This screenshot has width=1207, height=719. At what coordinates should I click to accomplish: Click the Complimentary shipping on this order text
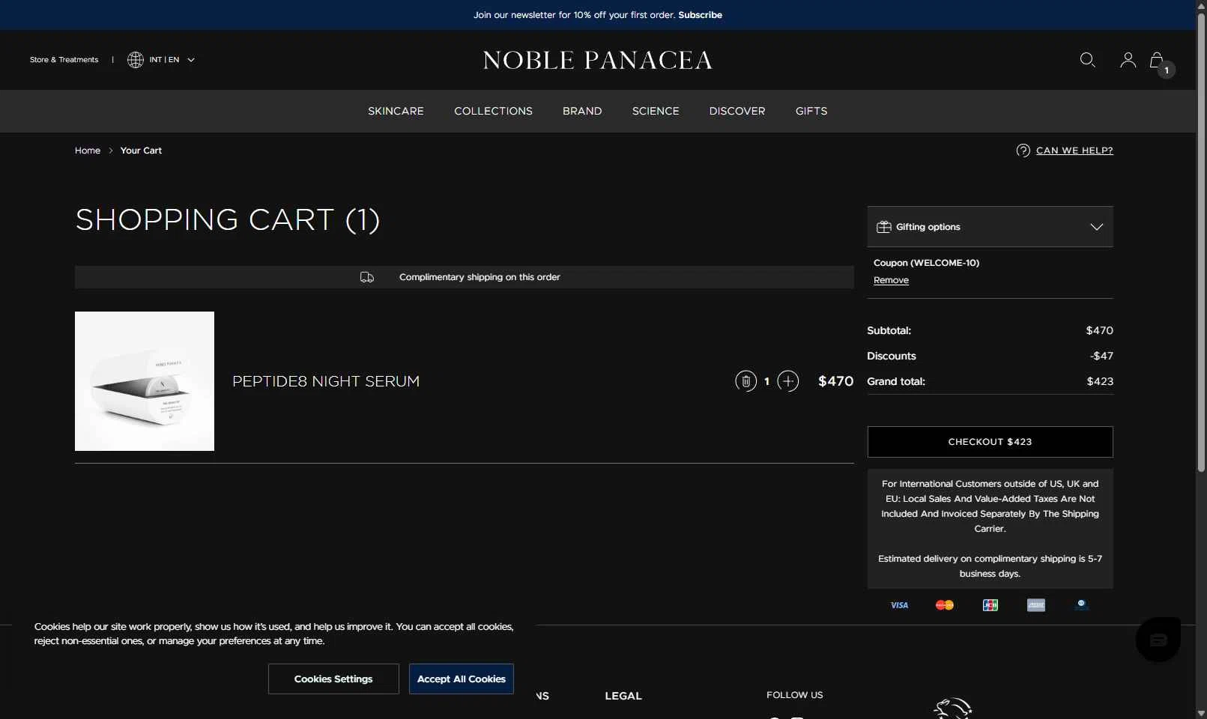[x=480, y=277]
